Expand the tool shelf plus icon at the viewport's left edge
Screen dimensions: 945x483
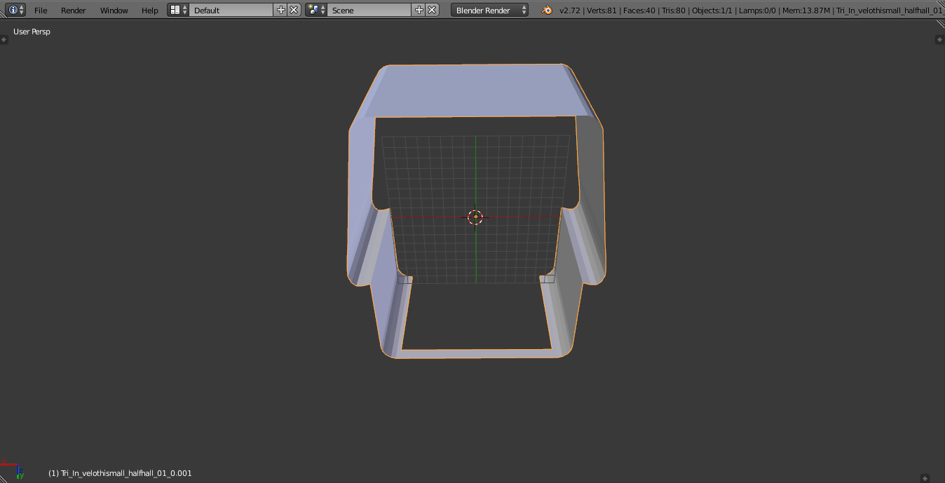point(4,40)
